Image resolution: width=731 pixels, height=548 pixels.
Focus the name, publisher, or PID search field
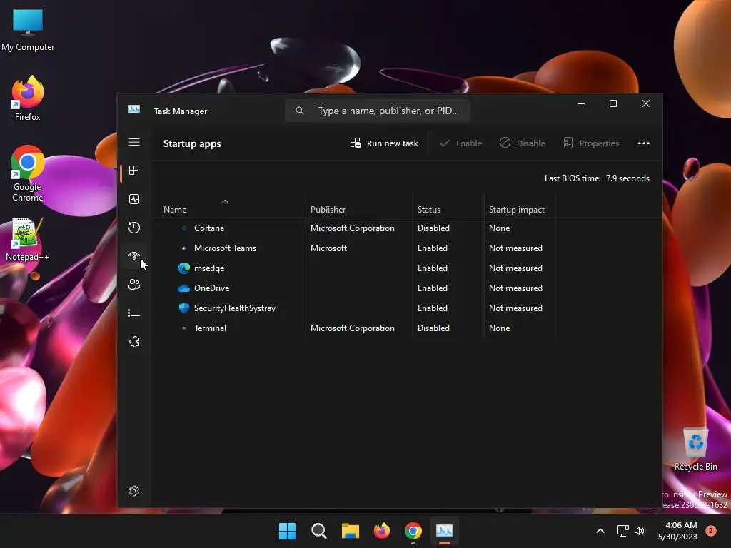tap(377, 111)
